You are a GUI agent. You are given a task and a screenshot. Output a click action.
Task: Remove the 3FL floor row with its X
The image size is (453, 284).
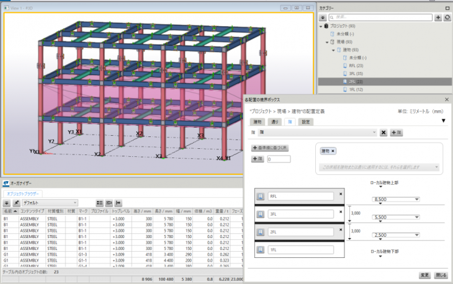[341, 211]
